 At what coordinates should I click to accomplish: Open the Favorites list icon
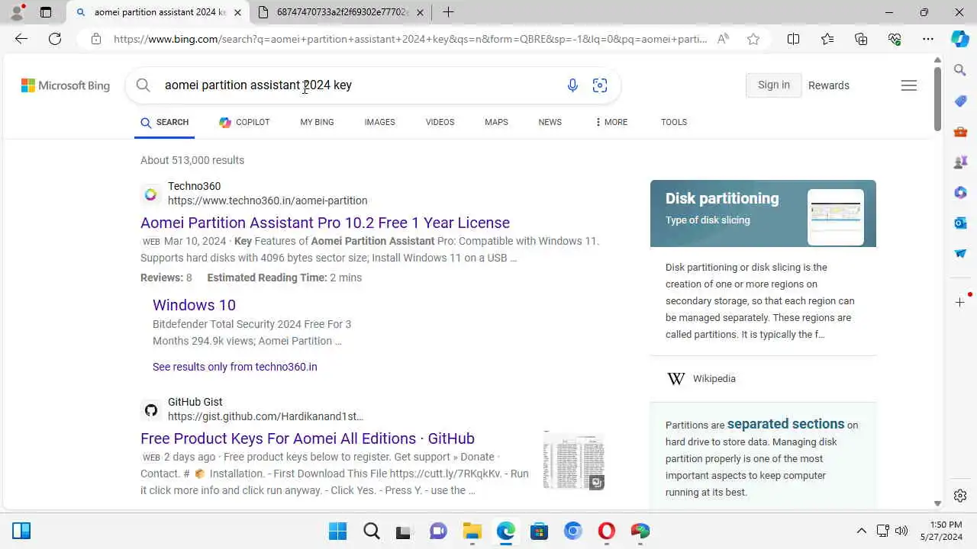(x=827, y=39)
